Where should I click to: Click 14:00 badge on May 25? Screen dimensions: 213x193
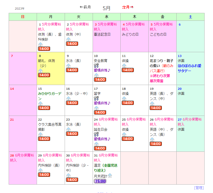click(128, 139)
